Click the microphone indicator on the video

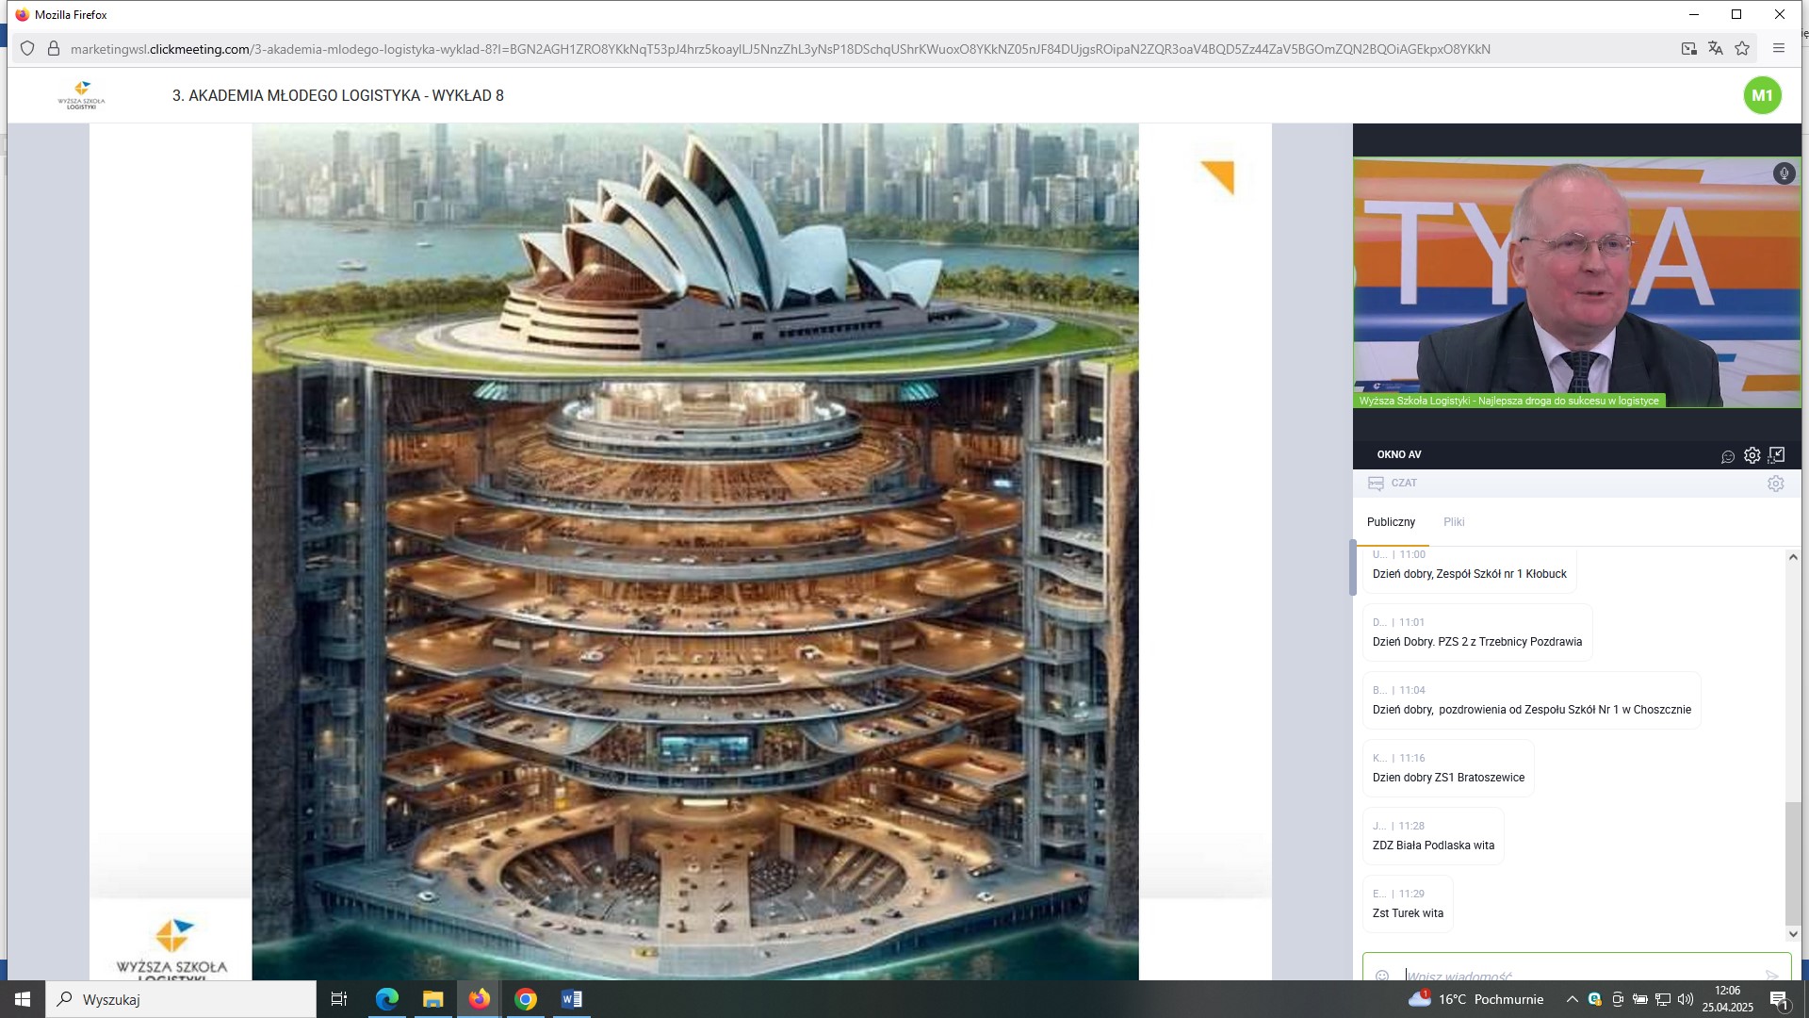[1784, 173]
